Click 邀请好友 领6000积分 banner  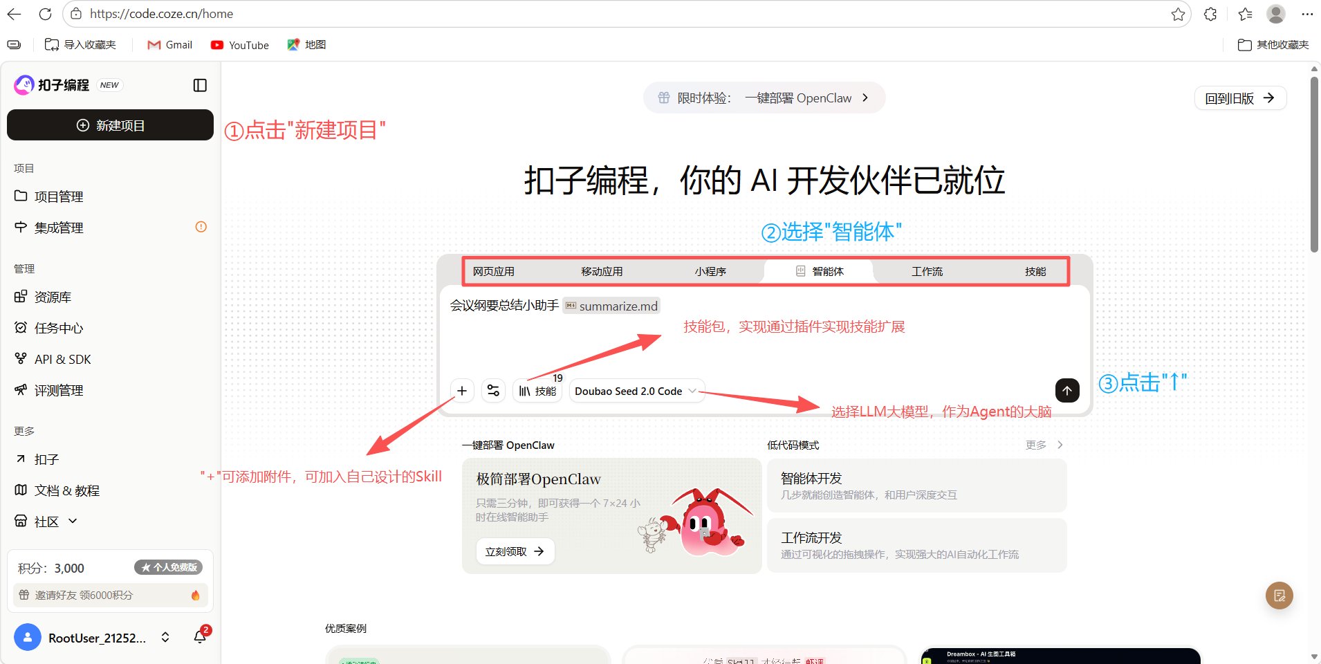[110, 595]
